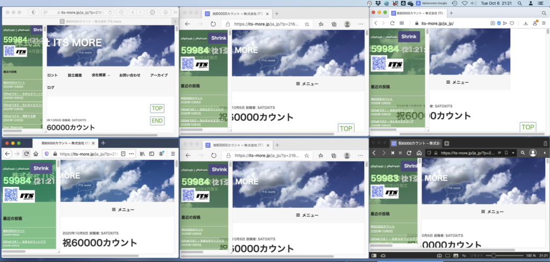Click favorites star in the bottom Edge address bar

click(307, 156)
